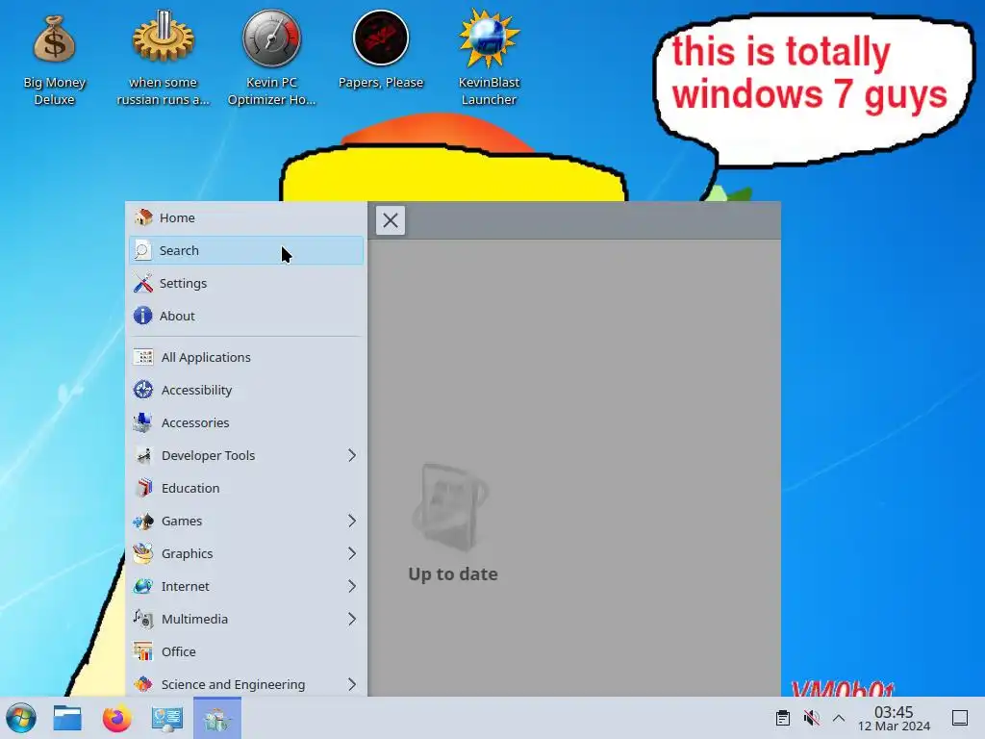Viewport: 985px width, 739px height.
Task: Click the software center taskbar icon
Action: pyautogui.click(x=217, y=718)
